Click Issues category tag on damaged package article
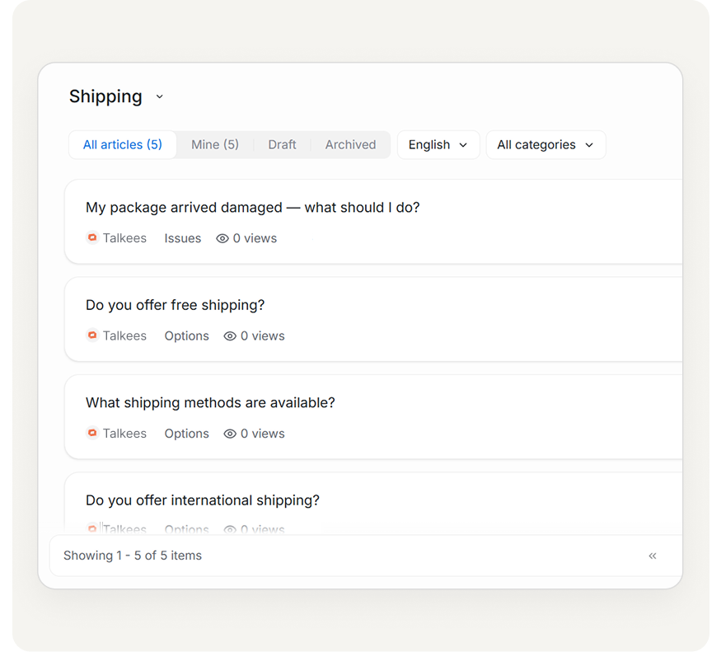Viewport: 721px width, 652px height. pyautogui.click(x=183, y=238)
